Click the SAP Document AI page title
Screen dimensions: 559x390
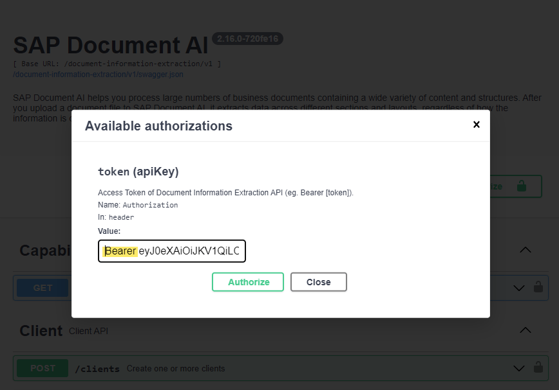(111, 45)
